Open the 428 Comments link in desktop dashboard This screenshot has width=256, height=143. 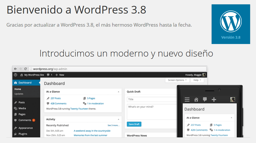pos(58,104)
